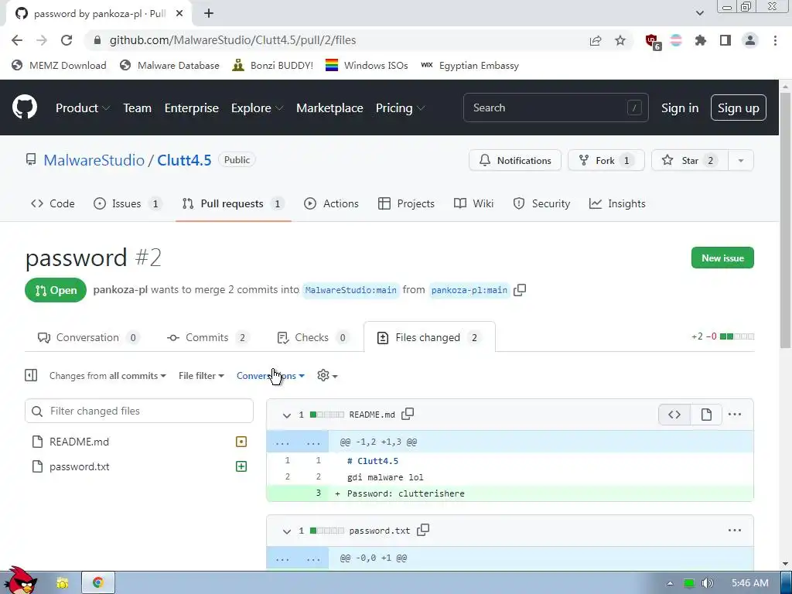The width and height of the screenshot is (792, 594).
Task: Open a new browser tab
Action: pos(209,14)
